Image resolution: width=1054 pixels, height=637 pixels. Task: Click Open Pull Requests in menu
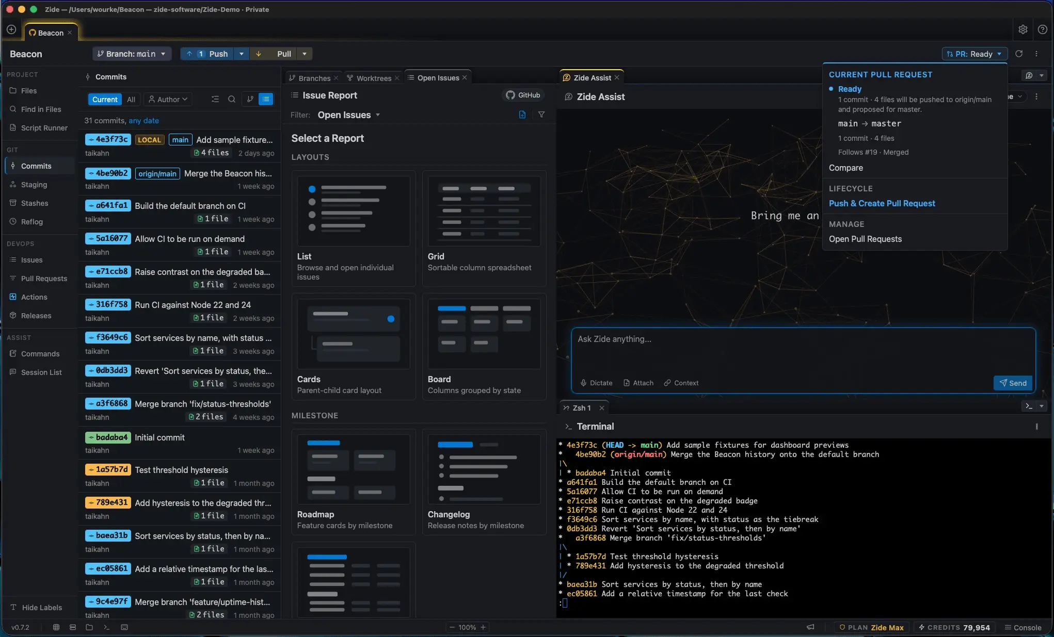click(865, 239)
